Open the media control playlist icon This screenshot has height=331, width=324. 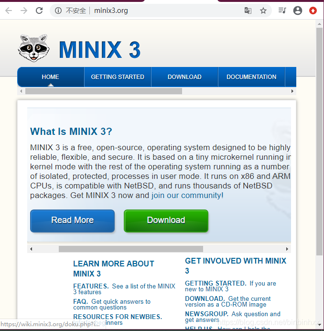(282, 11)
